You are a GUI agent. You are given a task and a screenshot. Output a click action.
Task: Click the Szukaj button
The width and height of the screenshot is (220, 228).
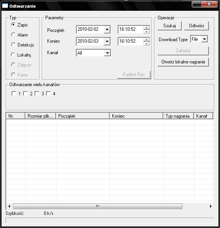tap(169, 26)
